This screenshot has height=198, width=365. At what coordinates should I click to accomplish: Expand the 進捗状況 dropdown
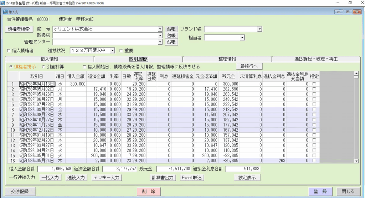tap(113, 51)
